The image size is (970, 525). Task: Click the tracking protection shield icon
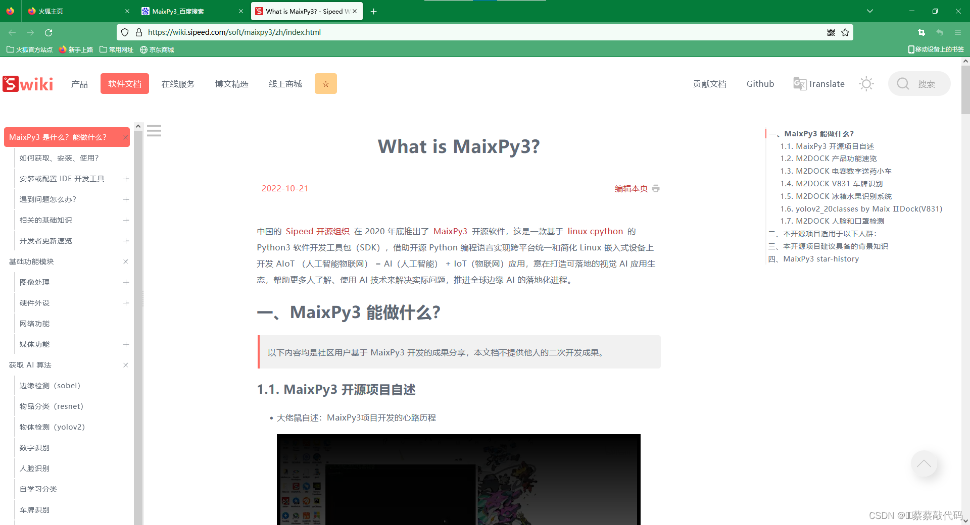tap(125, 32)
